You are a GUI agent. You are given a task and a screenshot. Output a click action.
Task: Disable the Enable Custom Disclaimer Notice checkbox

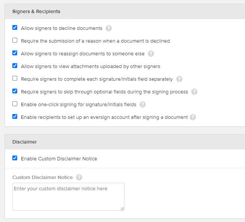click(x=15, y=158)
